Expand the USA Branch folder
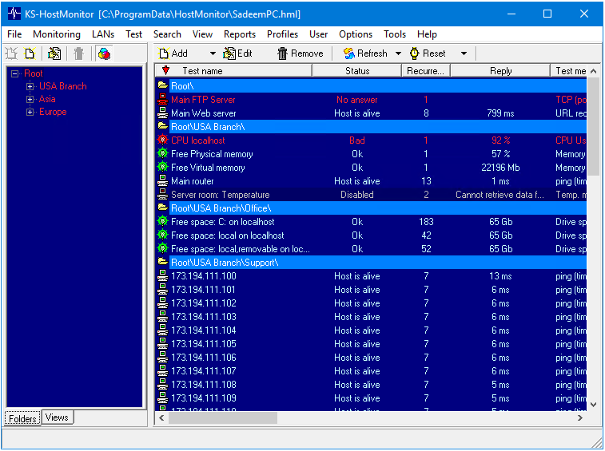 click(x=30, y=86)
